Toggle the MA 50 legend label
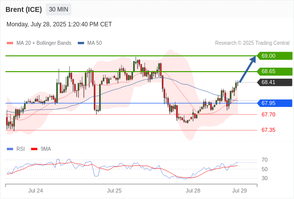Screen dimensions: 294x199 (x=95, y=43)
